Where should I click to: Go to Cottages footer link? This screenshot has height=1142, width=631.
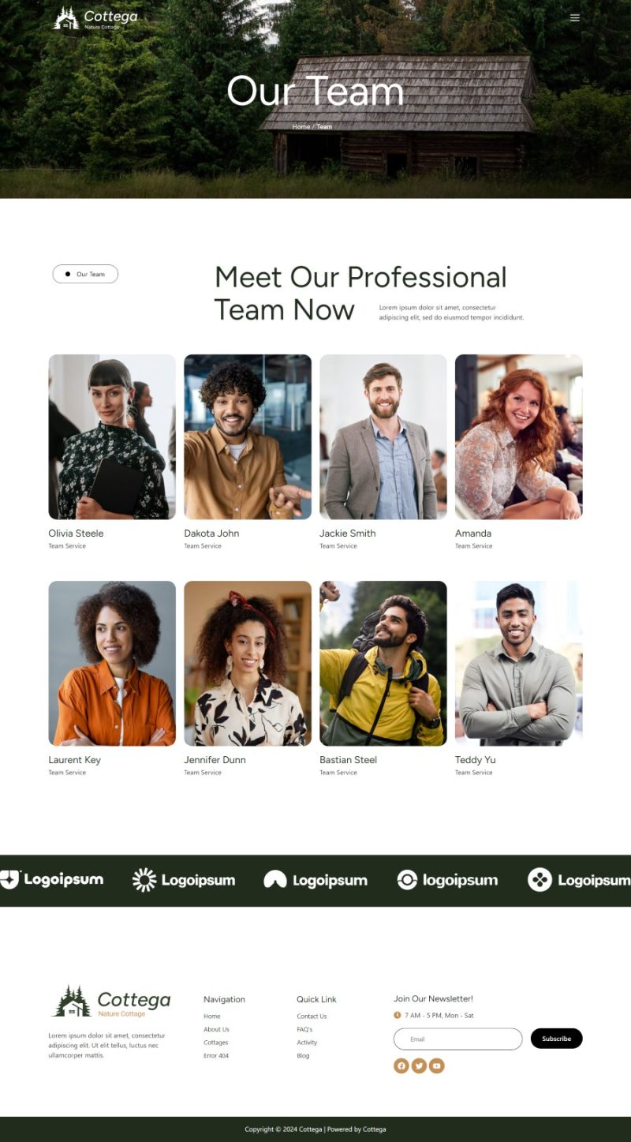coord(215,1043)
